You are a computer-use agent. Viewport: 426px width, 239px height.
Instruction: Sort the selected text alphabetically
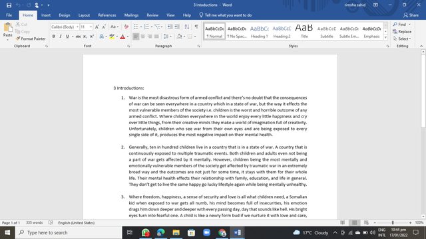point(187,27)
